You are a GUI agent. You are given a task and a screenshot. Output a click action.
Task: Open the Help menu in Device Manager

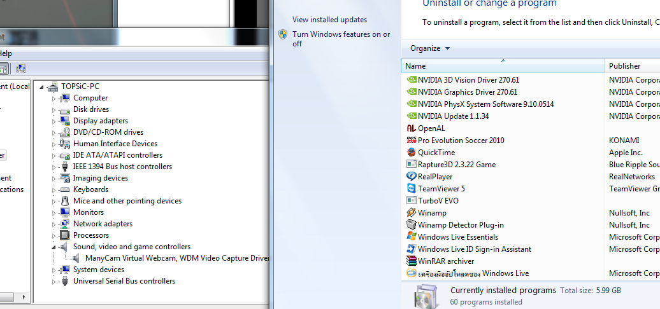click(x=6, y=53)
